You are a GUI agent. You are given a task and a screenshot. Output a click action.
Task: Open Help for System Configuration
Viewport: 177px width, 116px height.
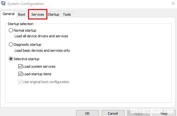[164, 113]
